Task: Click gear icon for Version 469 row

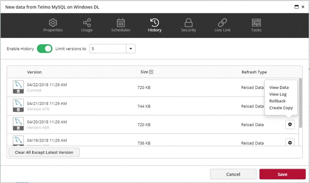Action: click(x=290, y=125)
